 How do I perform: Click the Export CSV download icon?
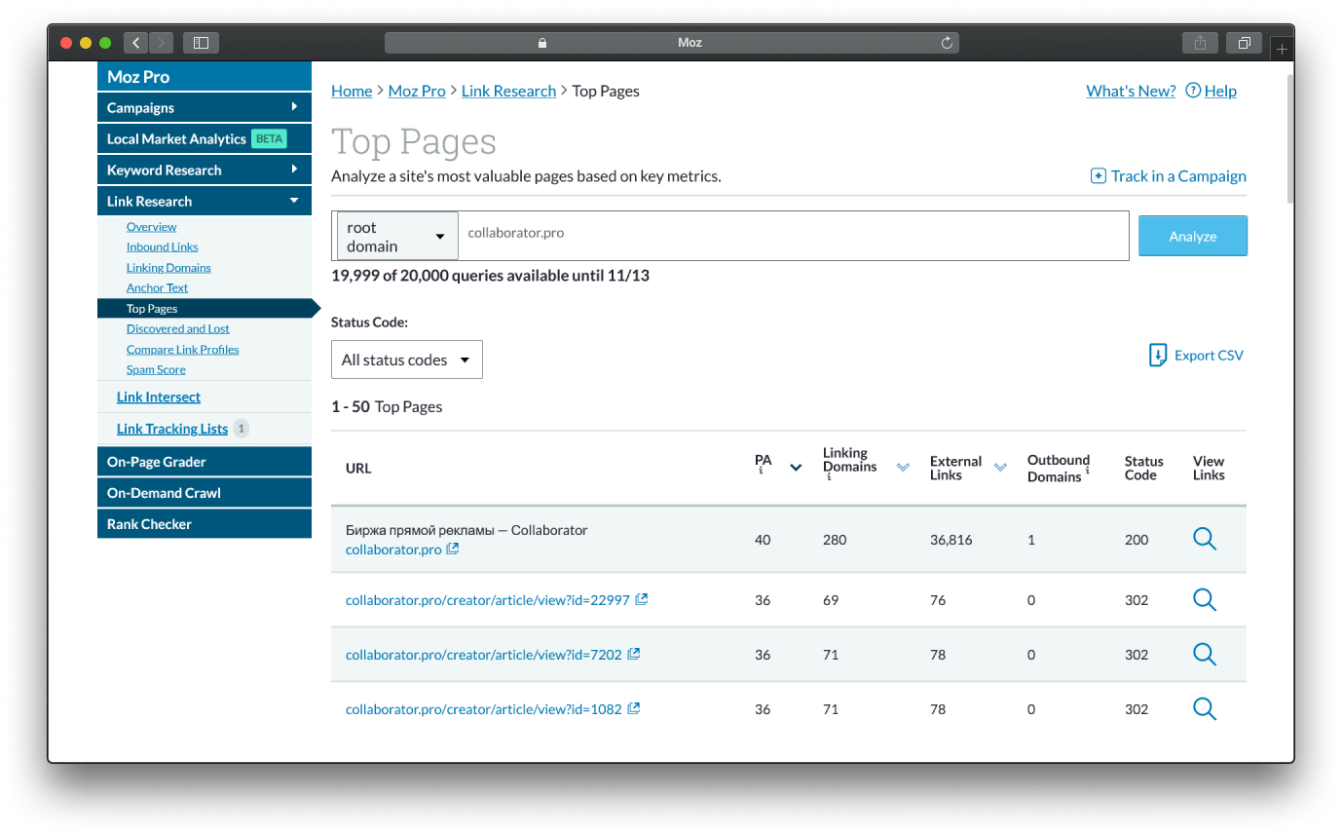click(1158, 355)
